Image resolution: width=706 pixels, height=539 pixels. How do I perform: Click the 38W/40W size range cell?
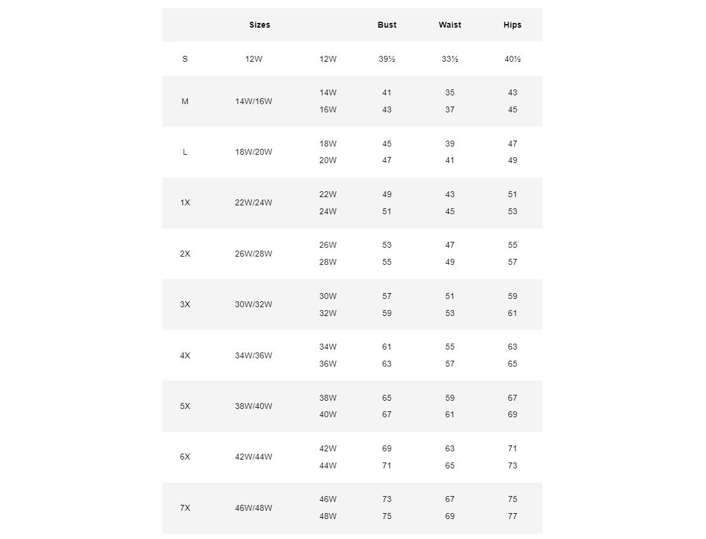254,406
